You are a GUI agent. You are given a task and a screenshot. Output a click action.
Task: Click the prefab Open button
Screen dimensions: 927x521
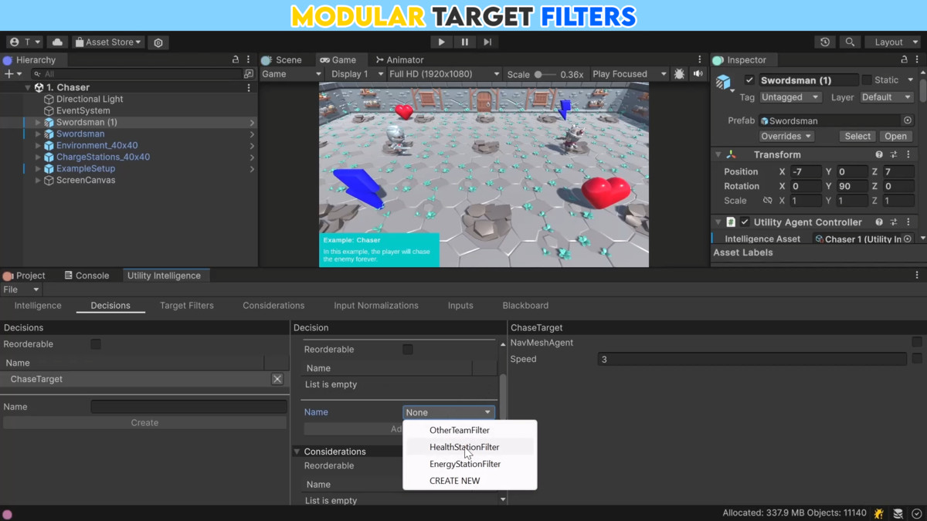coord(895,137)
